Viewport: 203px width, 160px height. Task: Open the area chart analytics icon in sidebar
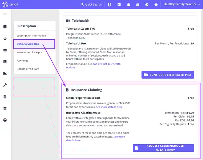[5, 73]
